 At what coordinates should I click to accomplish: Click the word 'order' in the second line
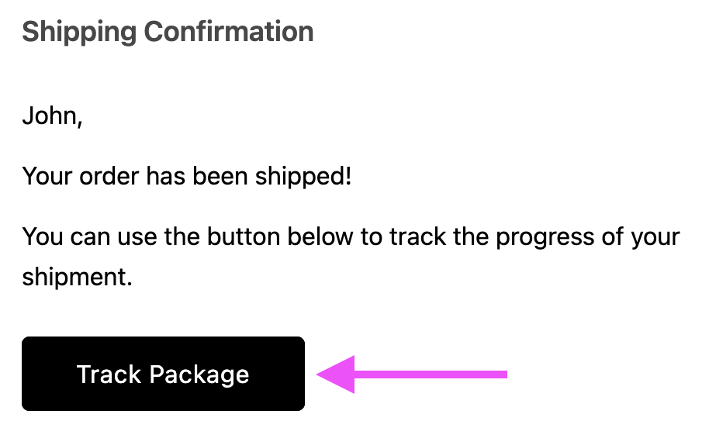(109, 176)
